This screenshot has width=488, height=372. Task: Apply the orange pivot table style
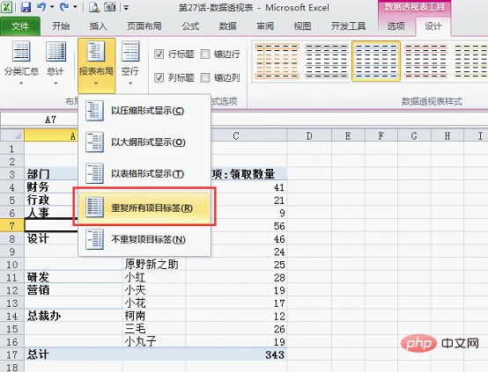[277, 61]
